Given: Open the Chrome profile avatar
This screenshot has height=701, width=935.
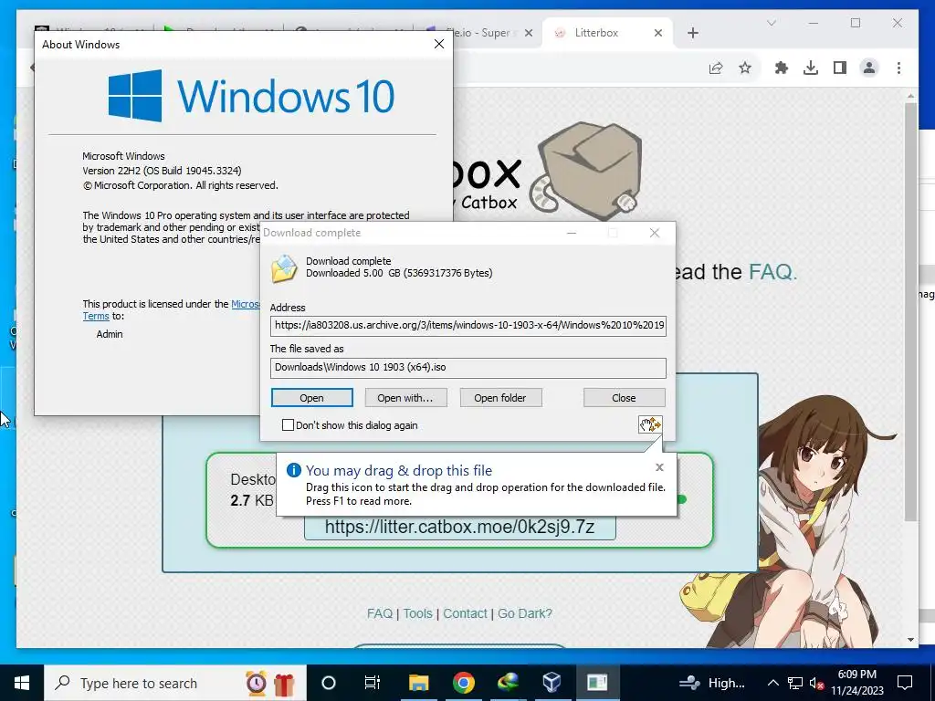Looking at the screenshot, I should 869,68.
